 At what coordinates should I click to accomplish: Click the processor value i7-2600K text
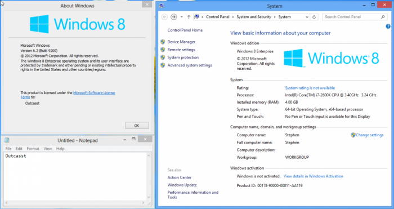pyautogui.click(x=330, y=95)
